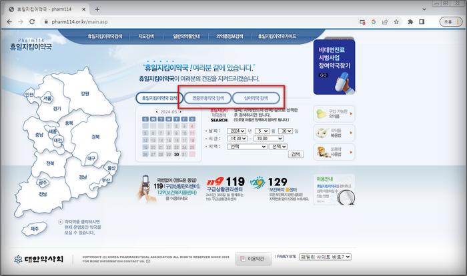
Task: Click the screen capture extension icon in toolbar
Action: click(362, 22)
